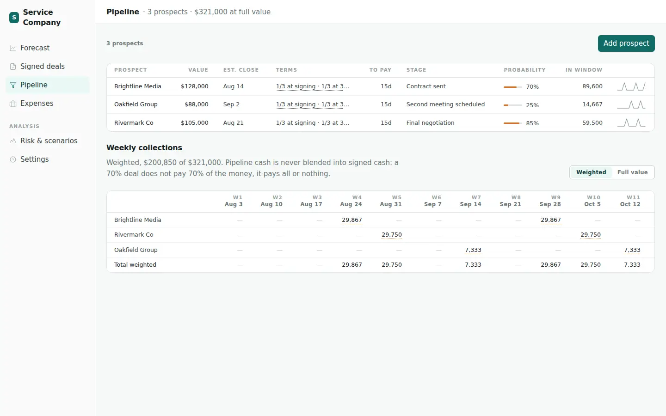Viewport: 666px width, 416px height.
Task: Click the 70% probability bar for Brightline Media
Action: pos(512,87)
